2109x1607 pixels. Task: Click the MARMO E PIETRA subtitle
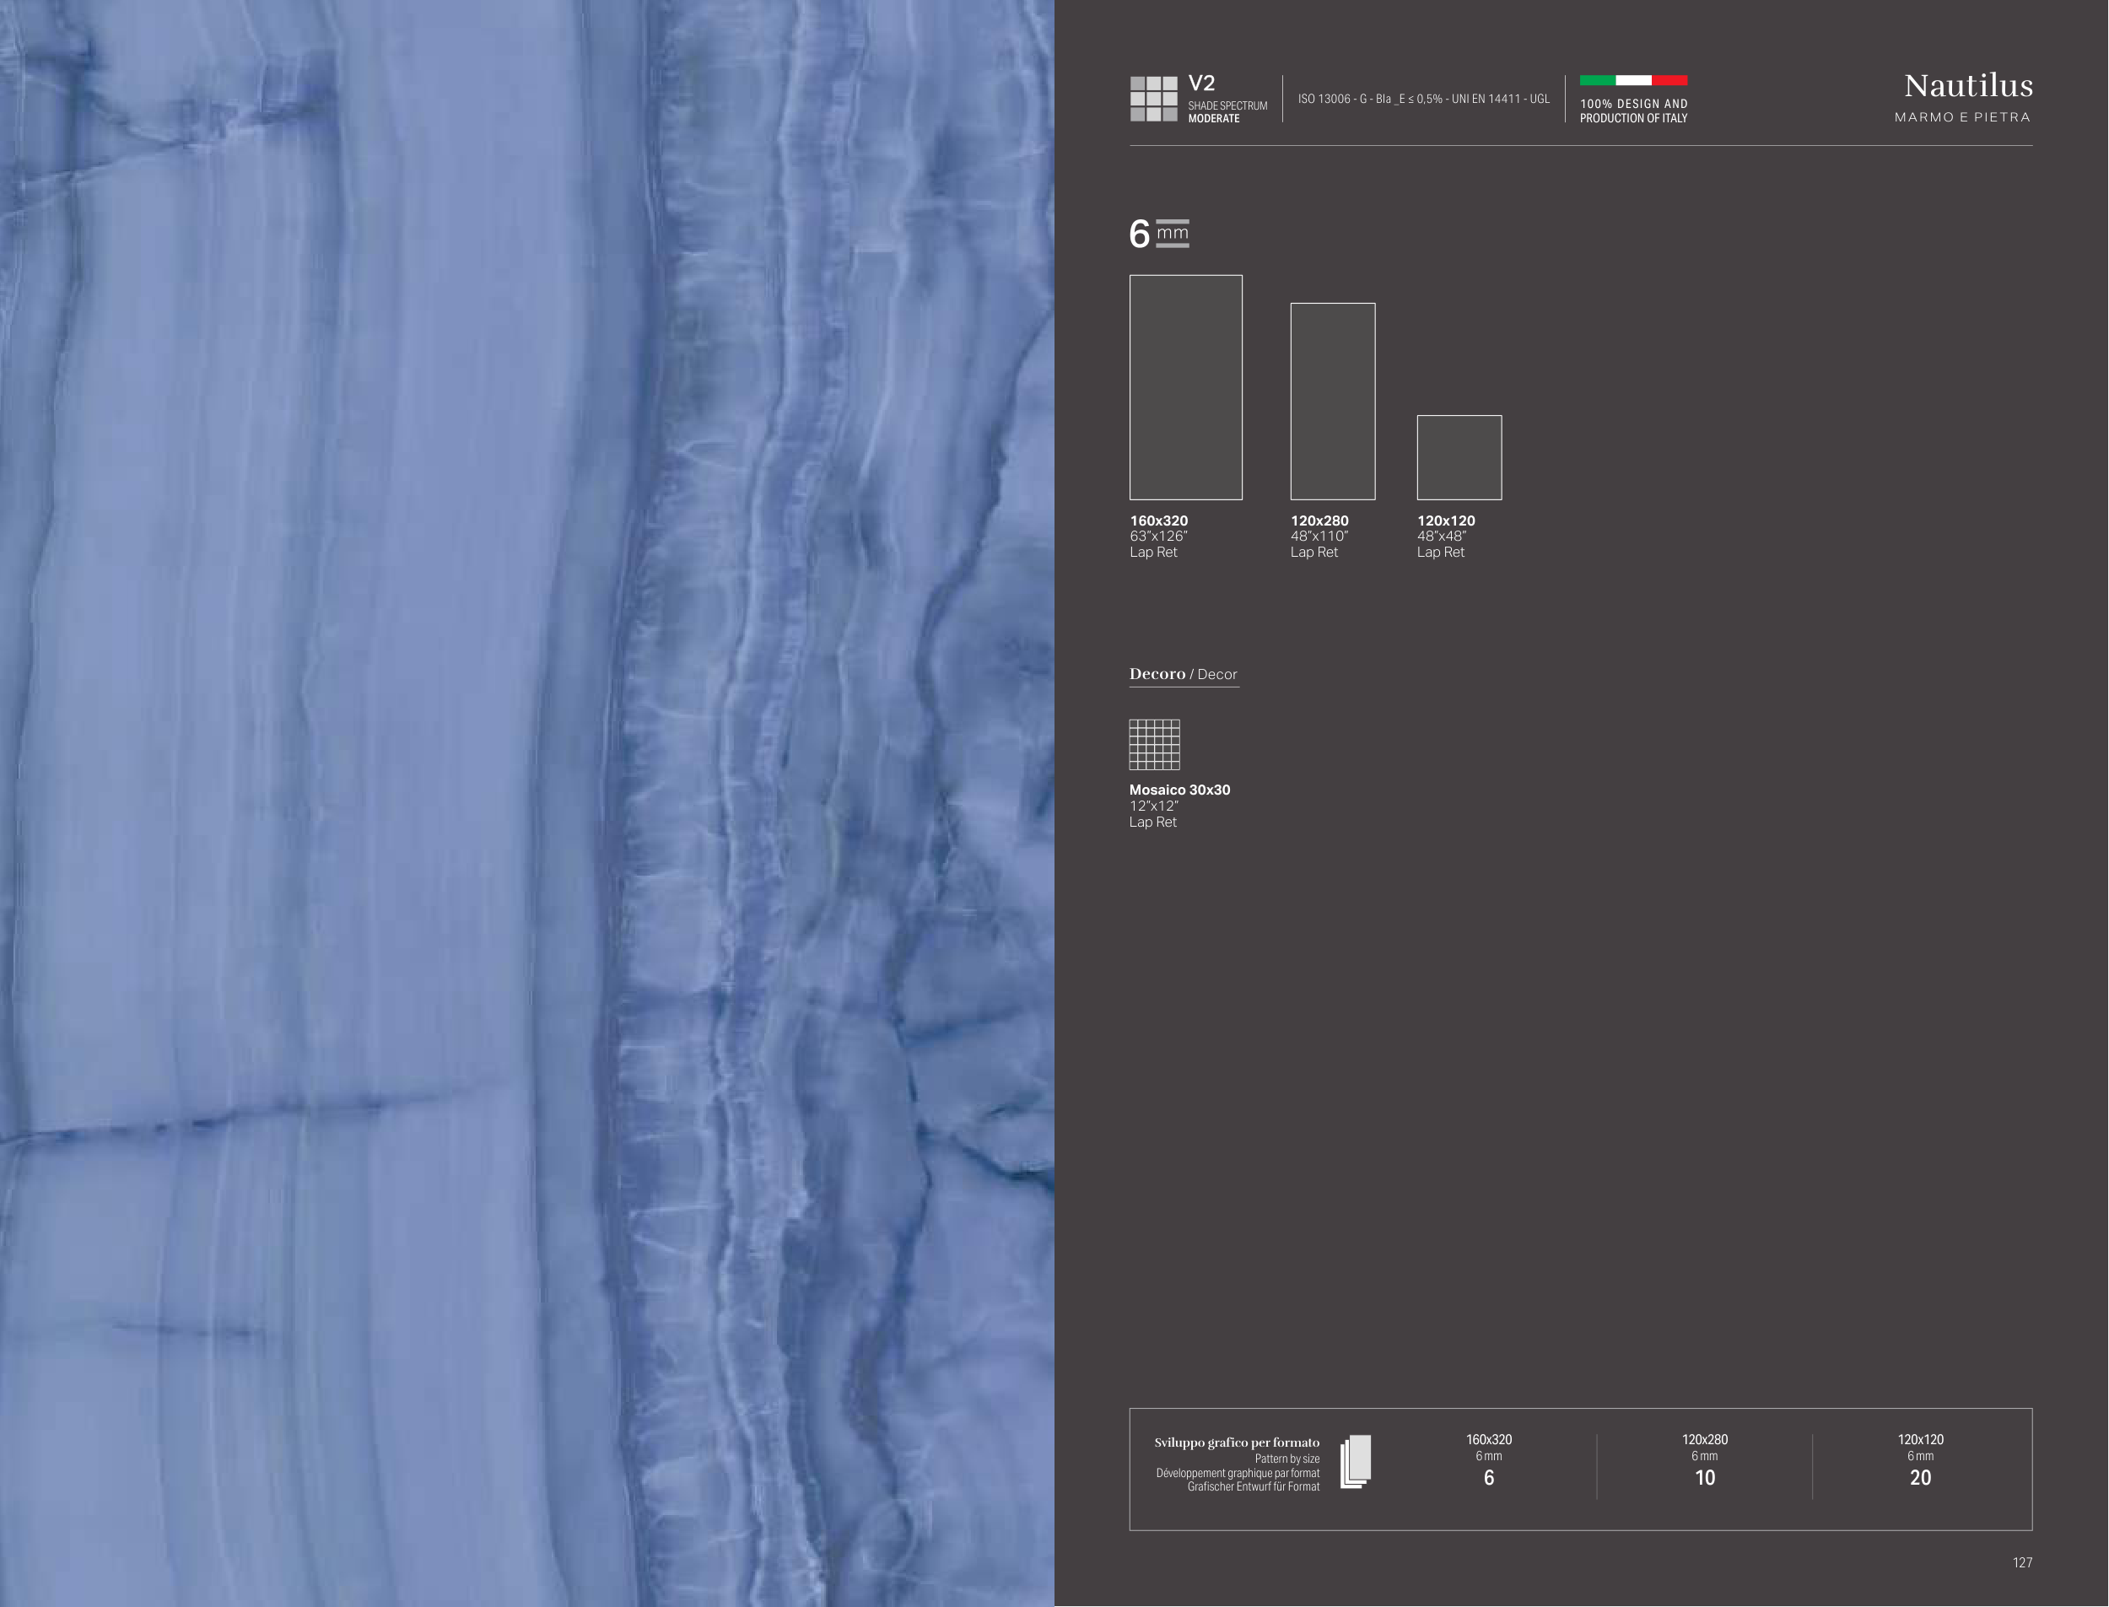[x=1961, y=116]
